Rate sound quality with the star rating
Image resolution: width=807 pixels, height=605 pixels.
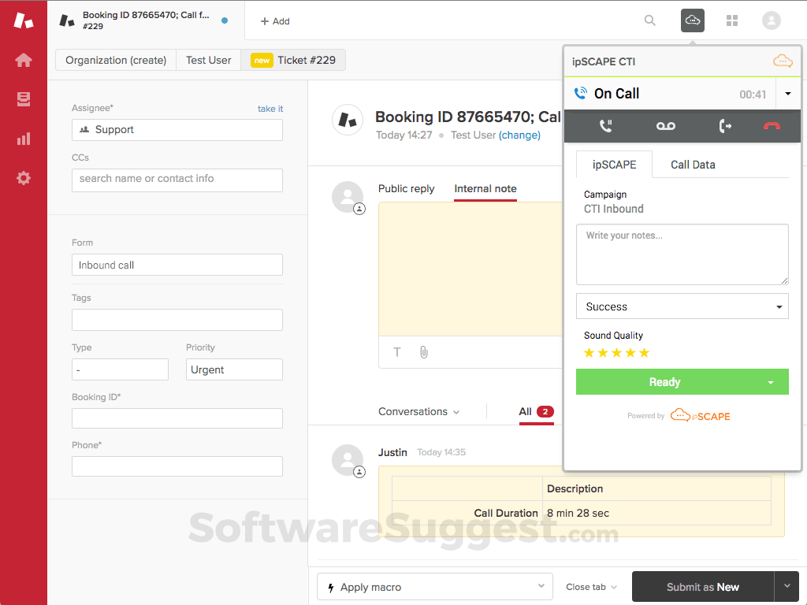tap(616, 353)
